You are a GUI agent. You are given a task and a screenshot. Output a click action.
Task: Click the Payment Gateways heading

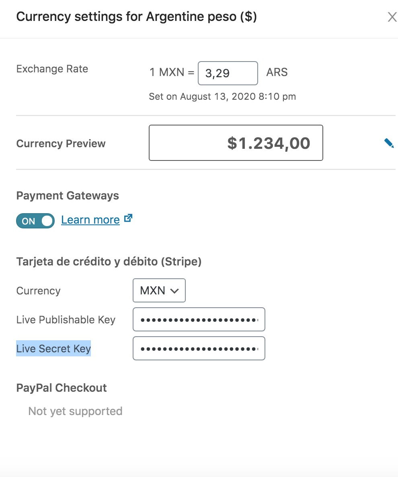(68, 196)
